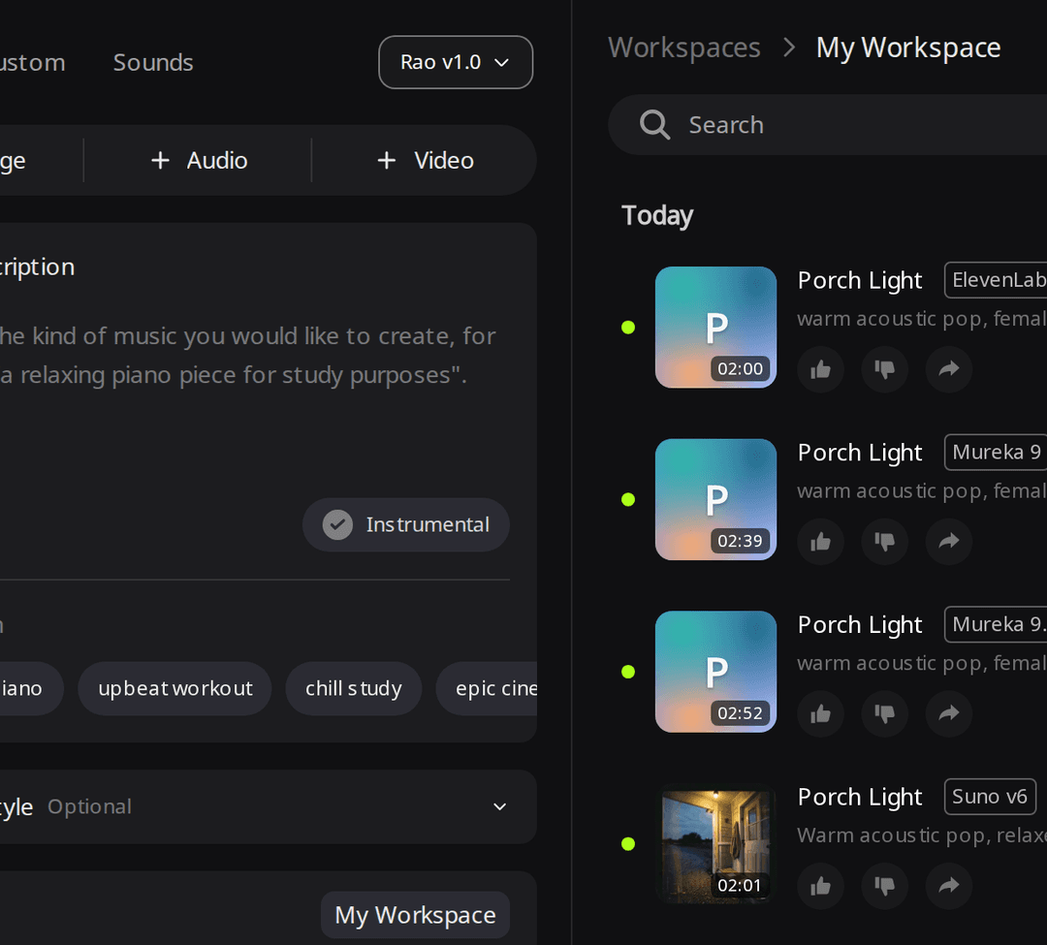This screenshot has width=1047, height=945.
Task: Open the My Workspace selector button
Action: tap(415, 915)
